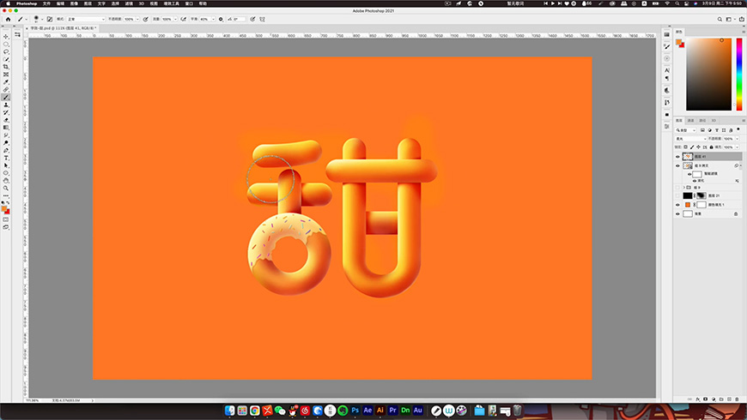Click the delete layer trash icon

coord(737,399)
